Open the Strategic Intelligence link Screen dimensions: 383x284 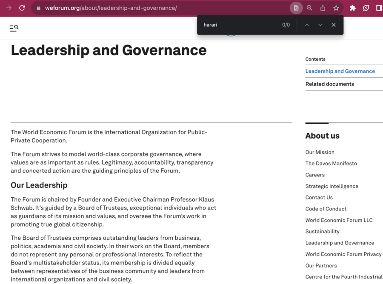pos(332,186)
